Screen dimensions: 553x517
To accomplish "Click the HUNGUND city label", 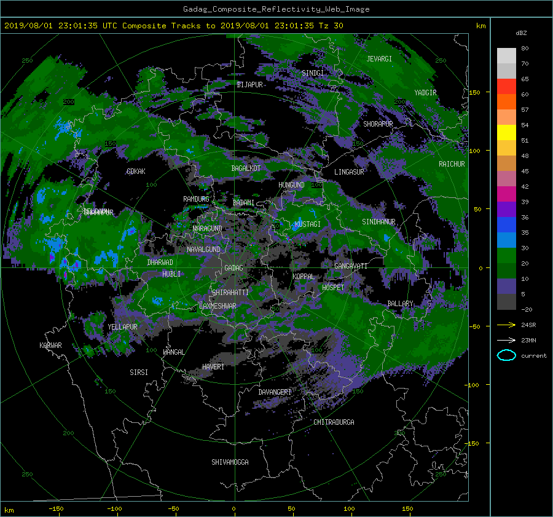I will pyautogui.click(x=291, y=185).
